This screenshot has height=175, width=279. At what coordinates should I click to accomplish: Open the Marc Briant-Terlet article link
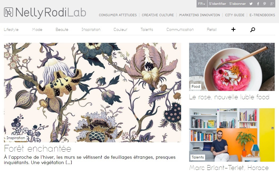tap(229, 168)
